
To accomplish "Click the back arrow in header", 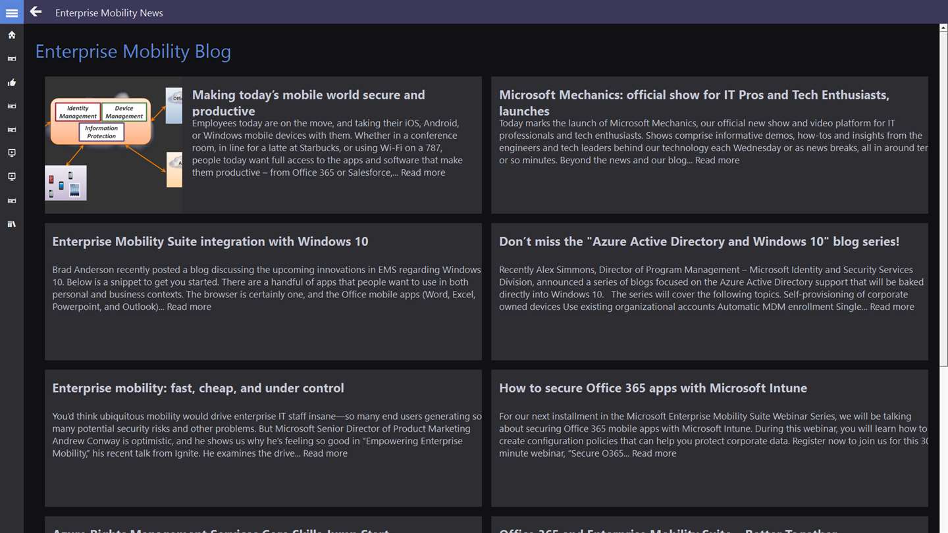I will click(36, 12).
